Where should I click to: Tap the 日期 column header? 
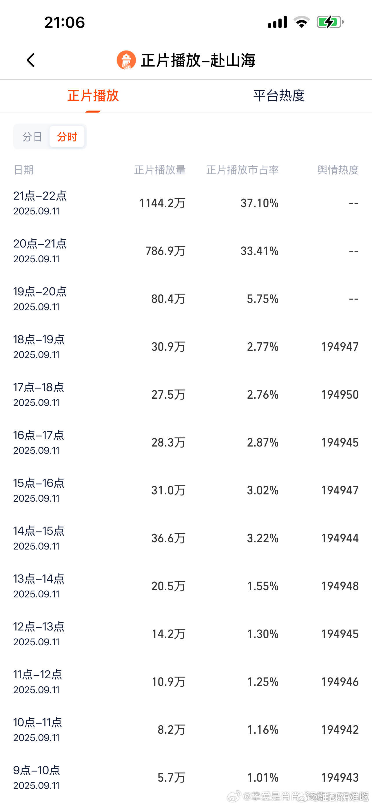(x=23, y=170)
